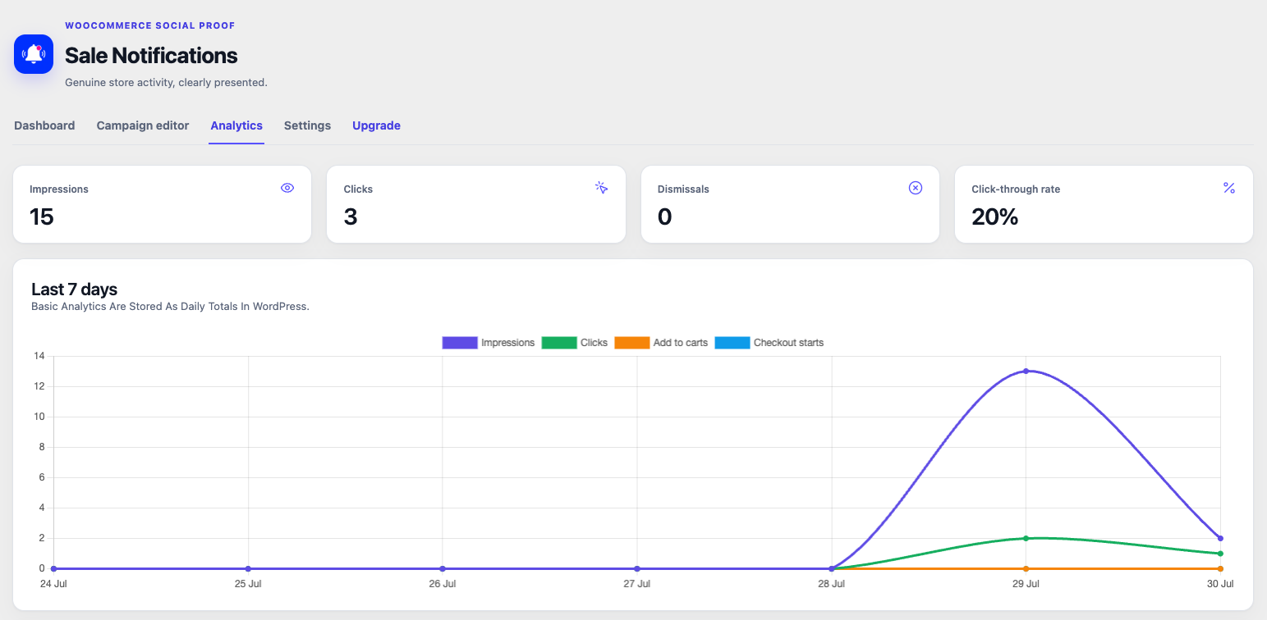This screenshot has width=1267, height=620.
Task: Toggle the Add to carts orange legend box
Action: 632,343
